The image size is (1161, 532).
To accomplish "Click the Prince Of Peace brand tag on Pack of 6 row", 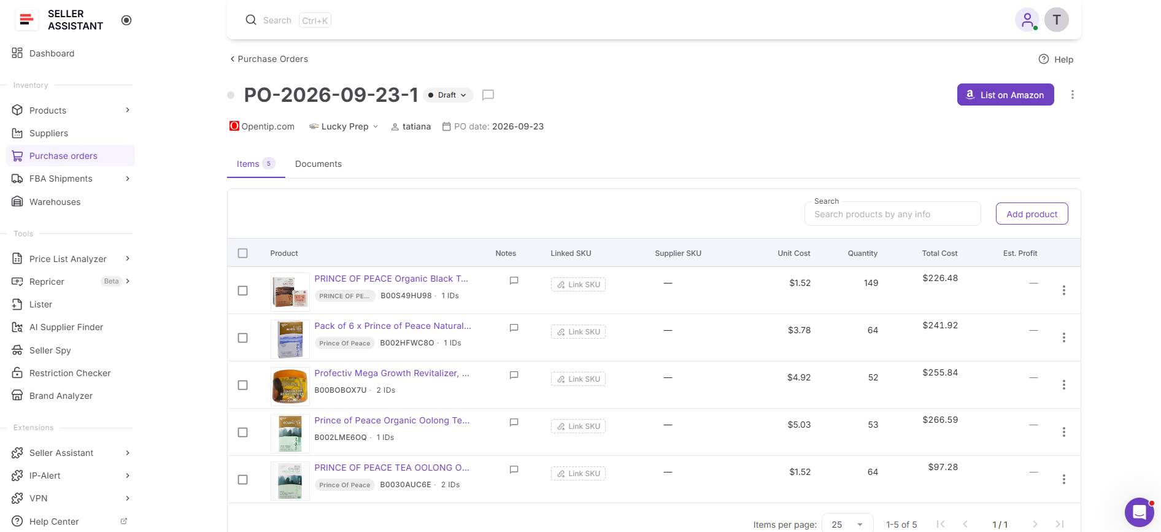I will coord(345,343).
